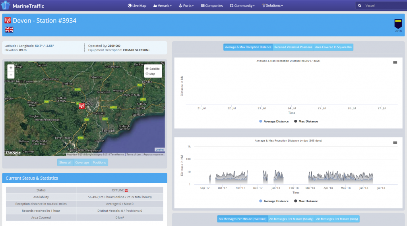Open the Live Map page
Image resolution: width=407 pixels, height=226 pixels.
(x=137, y=6)
